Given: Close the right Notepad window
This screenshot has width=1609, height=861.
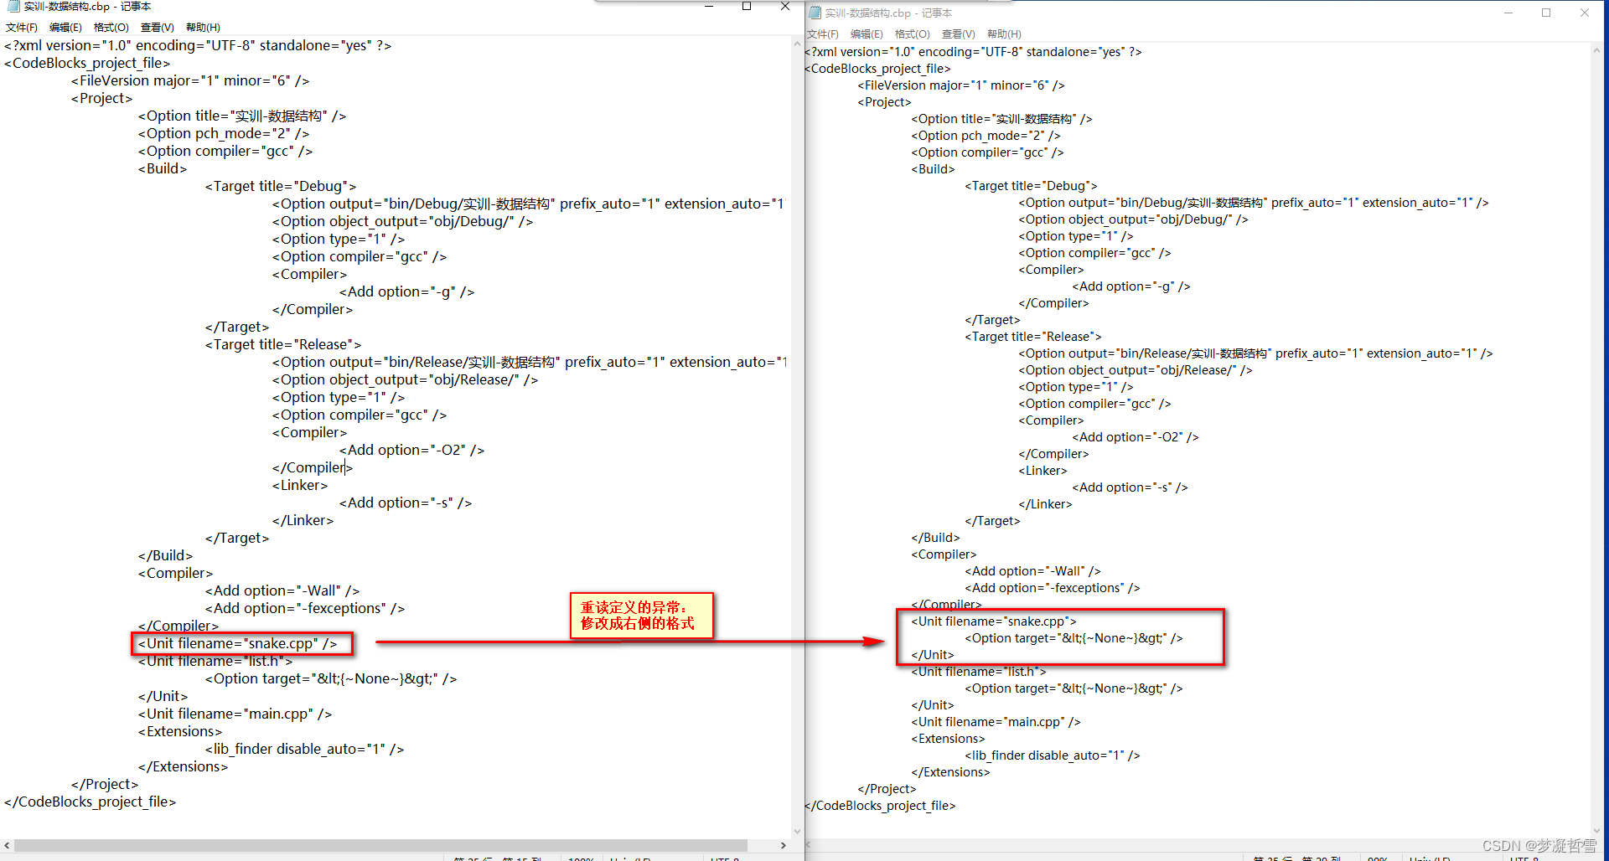Looking at the screenshot, I should (x=1585, y=13).
